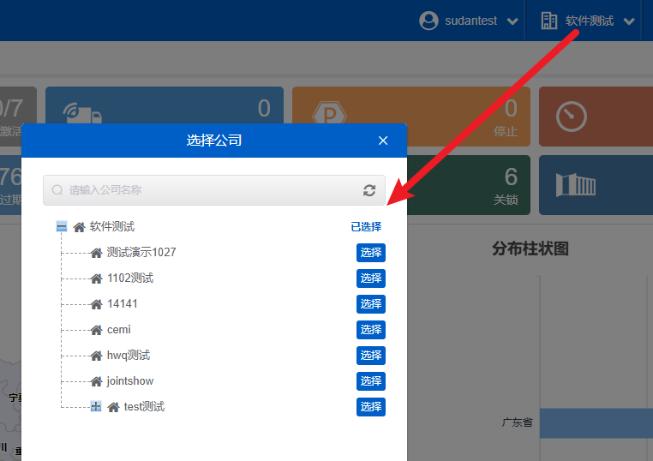Click the 广东省 bar in chart
The height and width of the screenshot is (461, 653).
pyautogui.click(x=596, y=422)
